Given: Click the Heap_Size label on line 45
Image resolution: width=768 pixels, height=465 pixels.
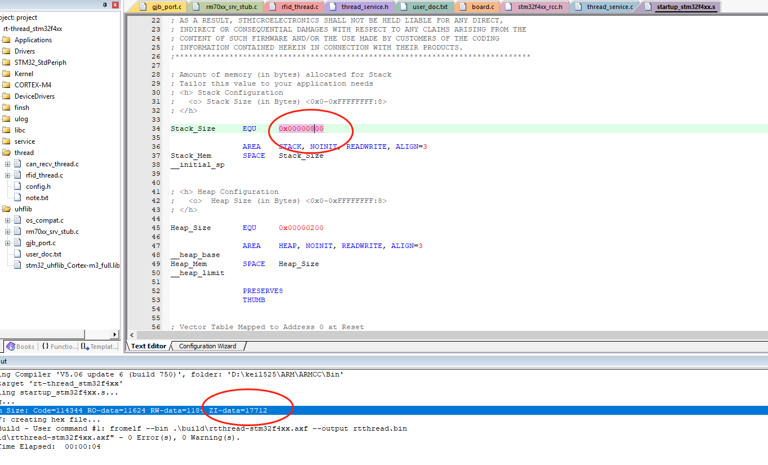Looking at the screenshot, I should click(x=191, y=228).
